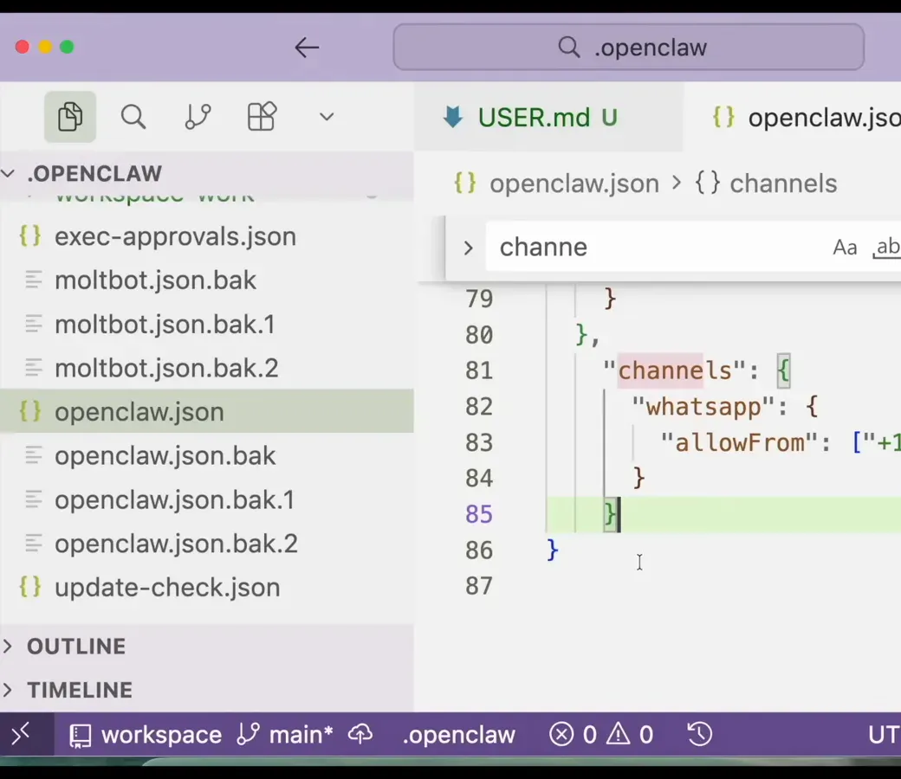Toggle replace row in find widget
This screenshot has height=779, width=901.
click(x=468, y=248)
